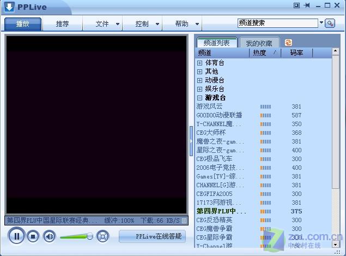This screenshot has width=346, height=256.
Task: Click heat bar of 游戏风云 row
Action: click(265, 107)
